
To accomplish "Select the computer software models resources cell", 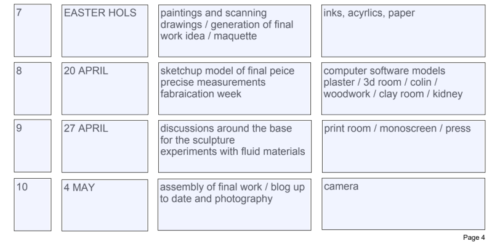I will point(403,89).
